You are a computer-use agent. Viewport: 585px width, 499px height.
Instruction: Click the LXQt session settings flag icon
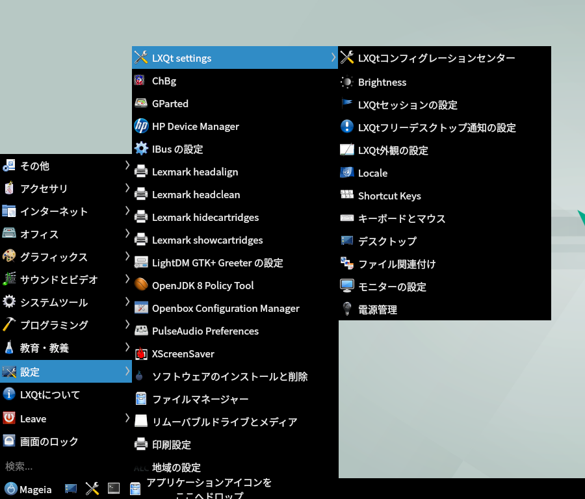click(347, 103)
